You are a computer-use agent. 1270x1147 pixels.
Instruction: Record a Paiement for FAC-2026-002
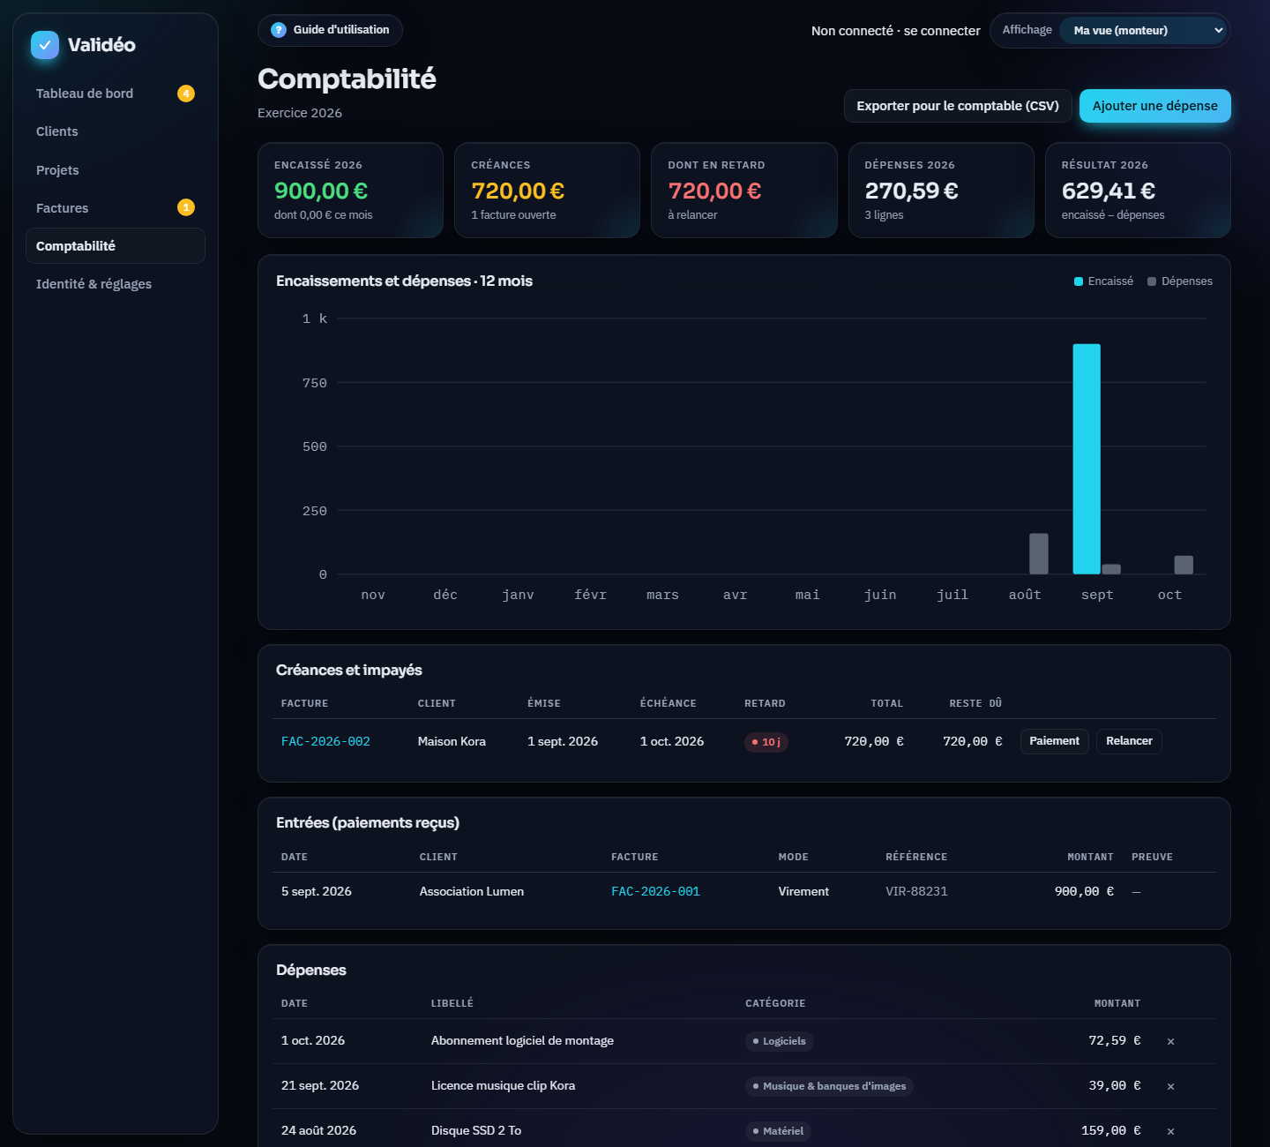1054,741
